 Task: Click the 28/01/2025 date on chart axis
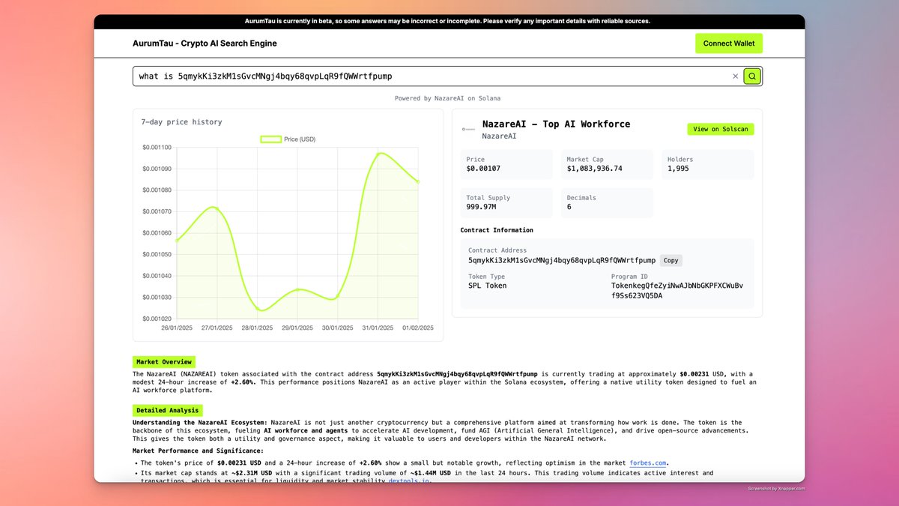257,328
